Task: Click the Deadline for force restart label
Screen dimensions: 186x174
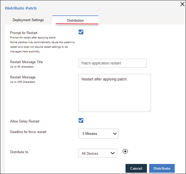Action: pyautogui.click(x=28, y=132)
